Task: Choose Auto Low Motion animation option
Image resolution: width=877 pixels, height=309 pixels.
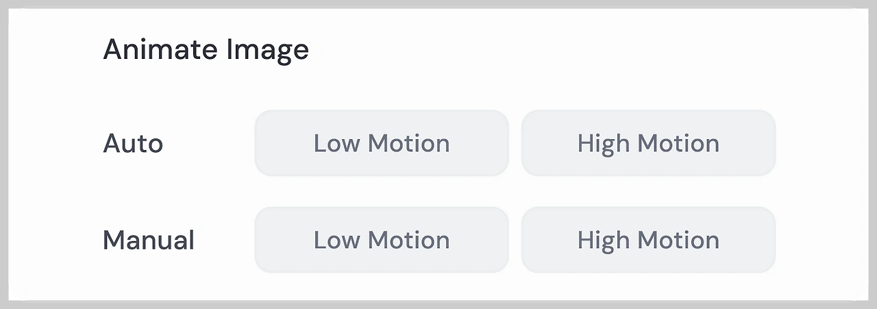Action: pyautogui.click(x=382, y=143)
